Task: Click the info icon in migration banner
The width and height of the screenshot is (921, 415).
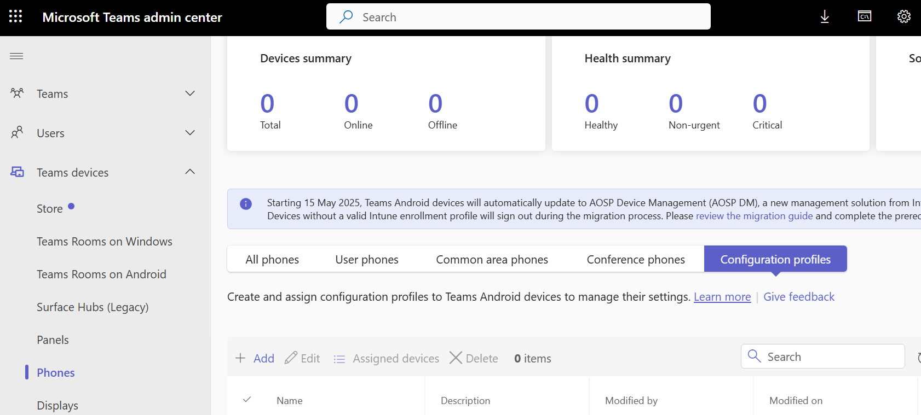Action: [246, 204]
